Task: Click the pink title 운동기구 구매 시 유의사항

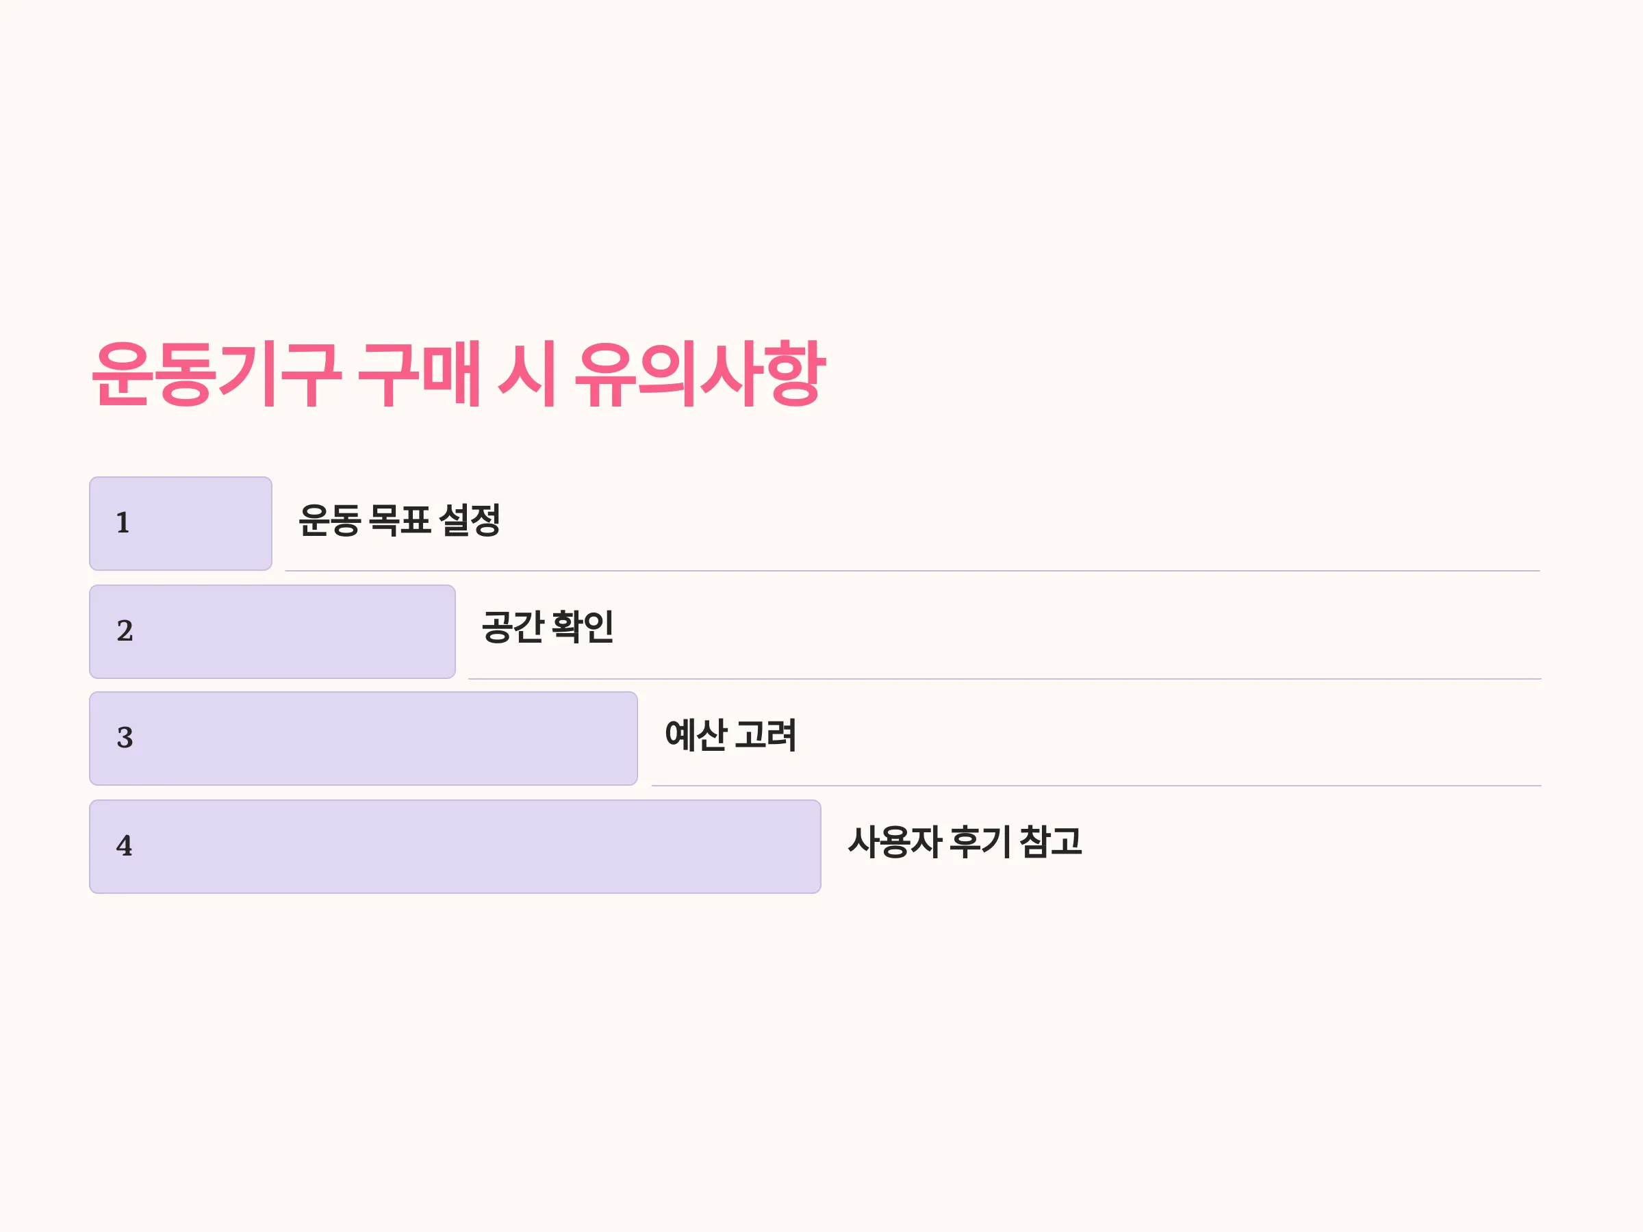Action: pos(458,374)
